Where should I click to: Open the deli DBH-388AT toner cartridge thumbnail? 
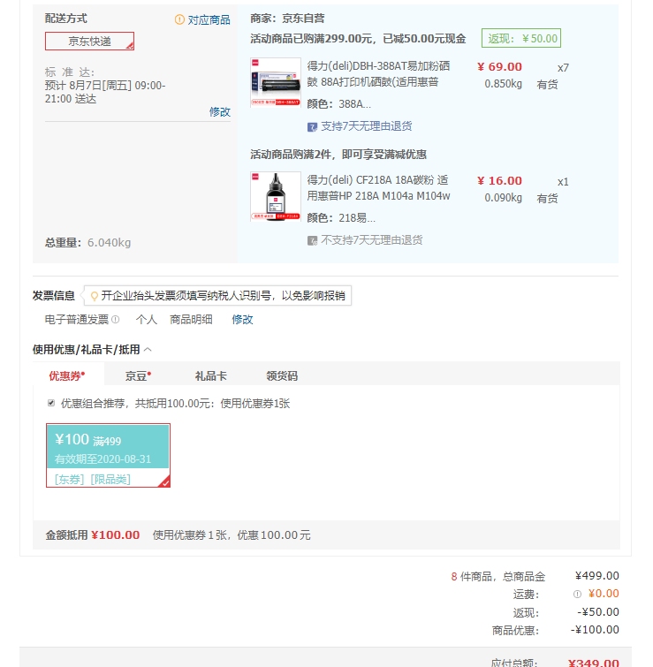click(x=276, y=82)
